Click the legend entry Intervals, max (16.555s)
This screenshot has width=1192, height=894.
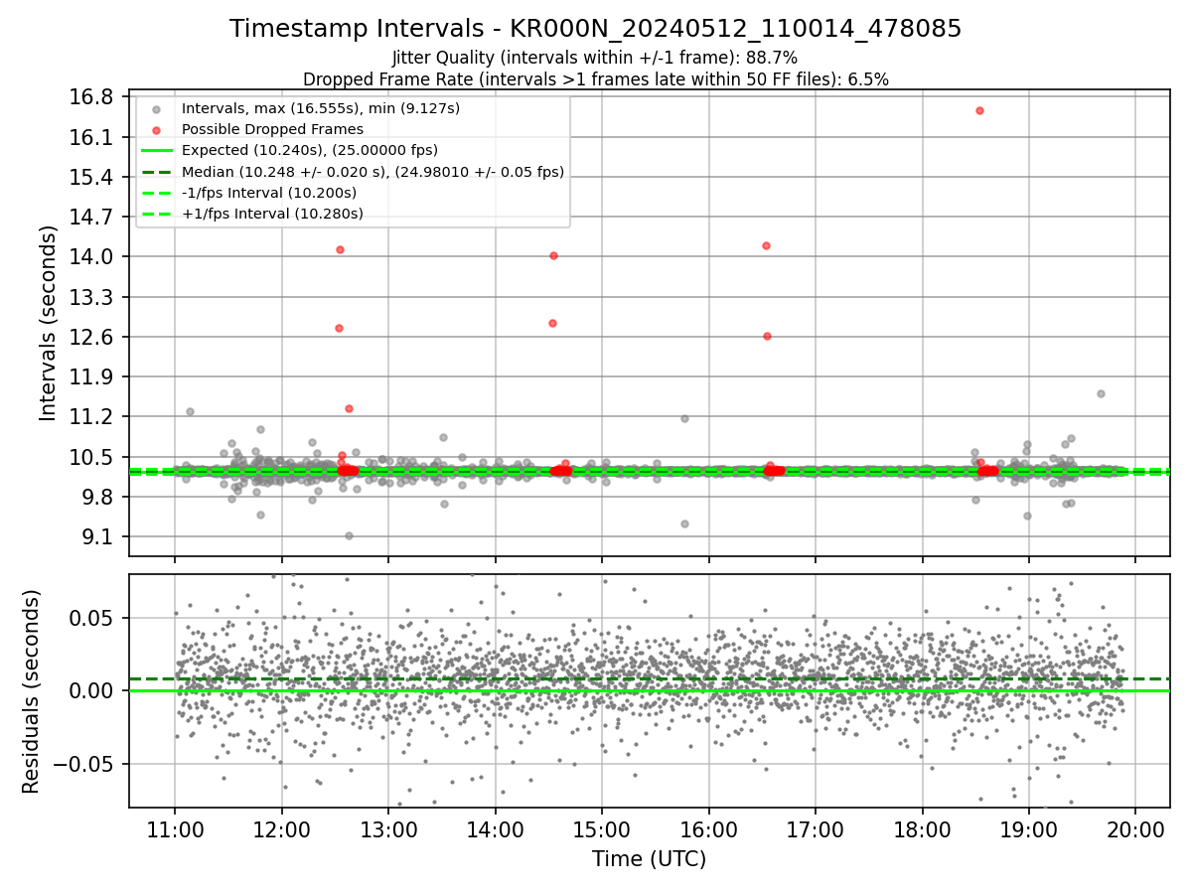point(321,108)
